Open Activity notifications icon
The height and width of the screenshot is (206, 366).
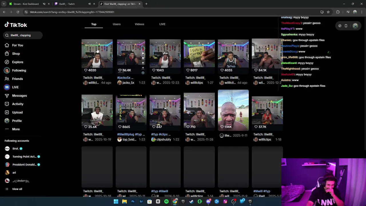(7, 104)
